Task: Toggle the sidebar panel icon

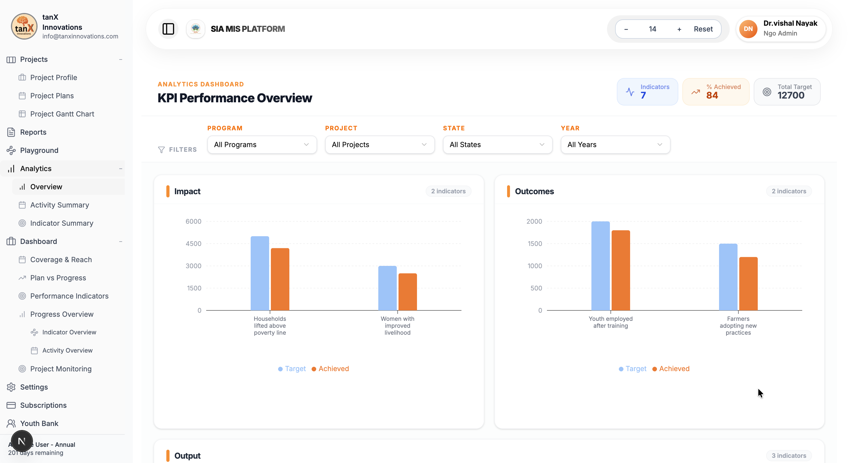Action: [168, 29]
